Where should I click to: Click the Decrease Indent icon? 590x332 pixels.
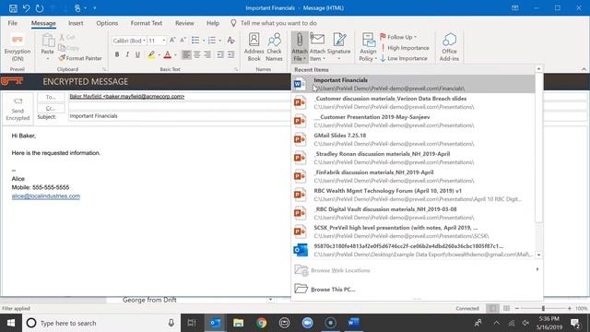[220, 55]
